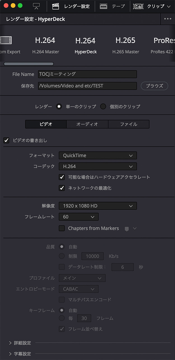
Task: Open the three-dot options menu
Action: point(167,19)
